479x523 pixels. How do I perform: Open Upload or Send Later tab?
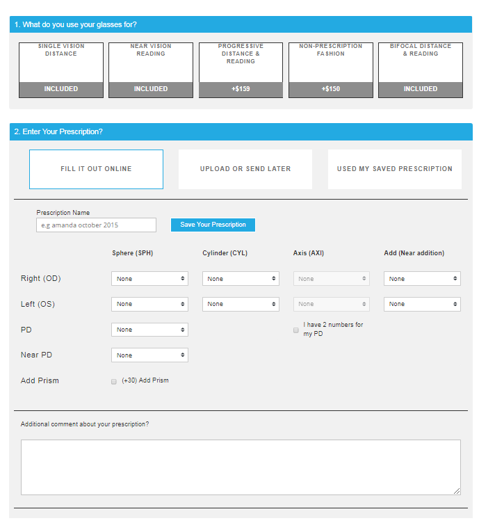245,169
